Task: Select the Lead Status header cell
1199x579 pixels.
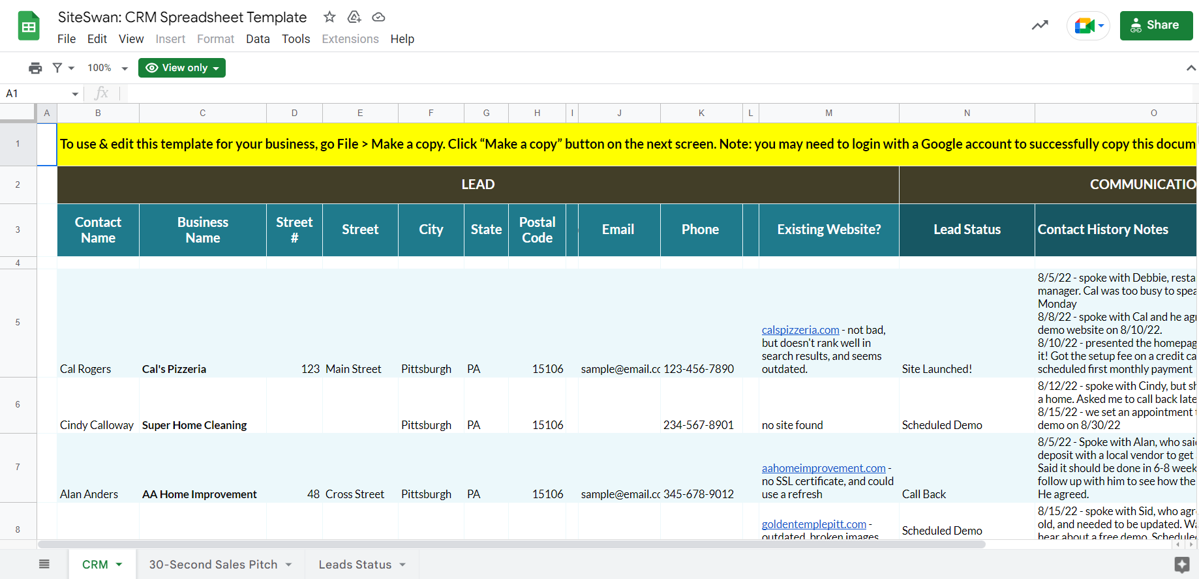Action: tap(966, 230)
